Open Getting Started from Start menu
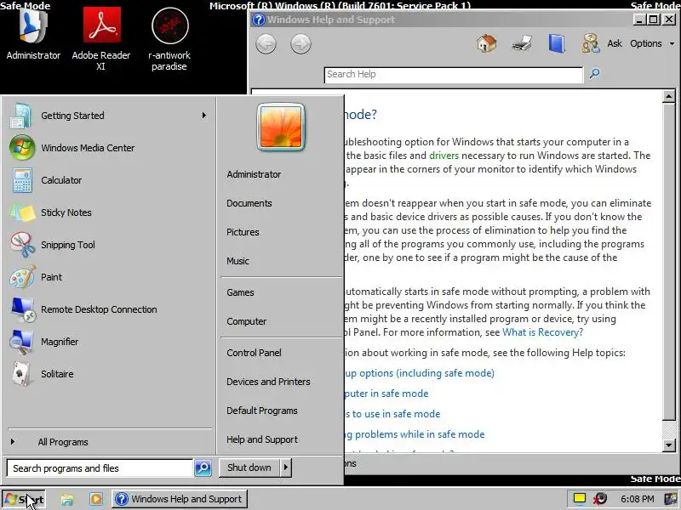This screenshot has height=510, width=681. (x=109, y=116)
